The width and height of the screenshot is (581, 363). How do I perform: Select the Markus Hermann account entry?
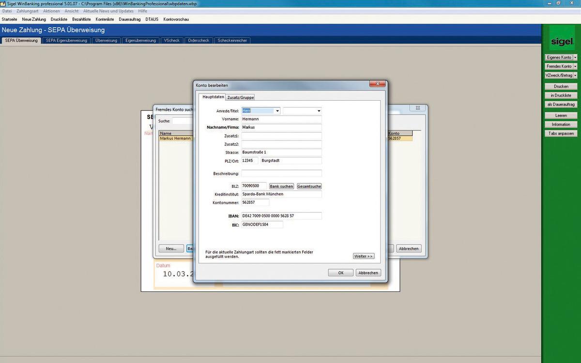(x=176, y=138)
